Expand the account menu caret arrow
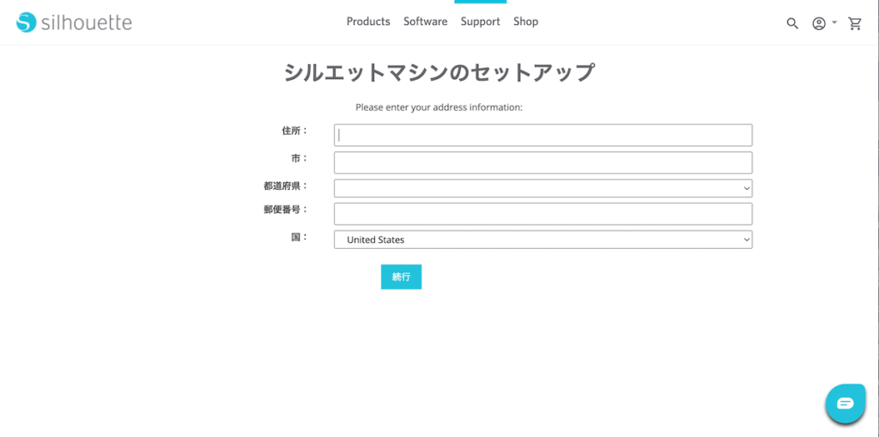The width and height of the screenshot is (879, 437). point(834,22)
